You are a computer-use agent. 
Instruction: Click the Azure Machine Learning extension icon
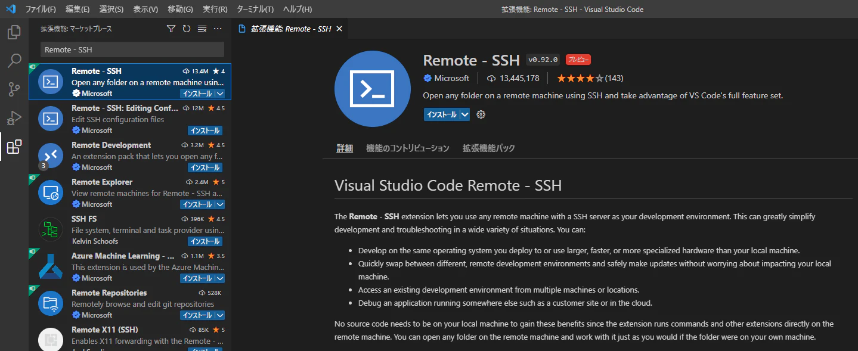point(51,266)
